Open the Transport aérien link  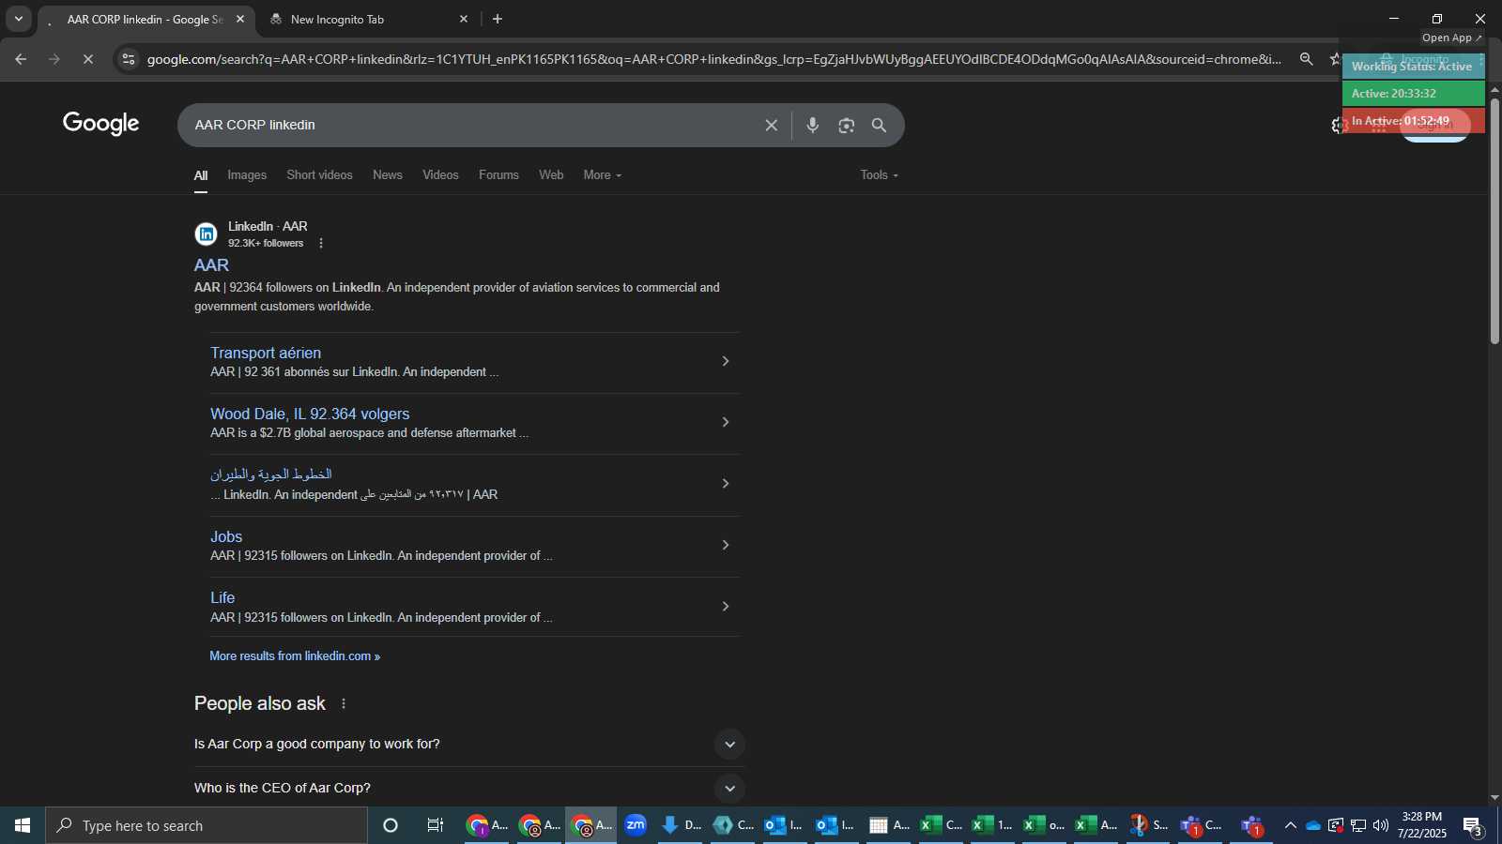(266, 353)
